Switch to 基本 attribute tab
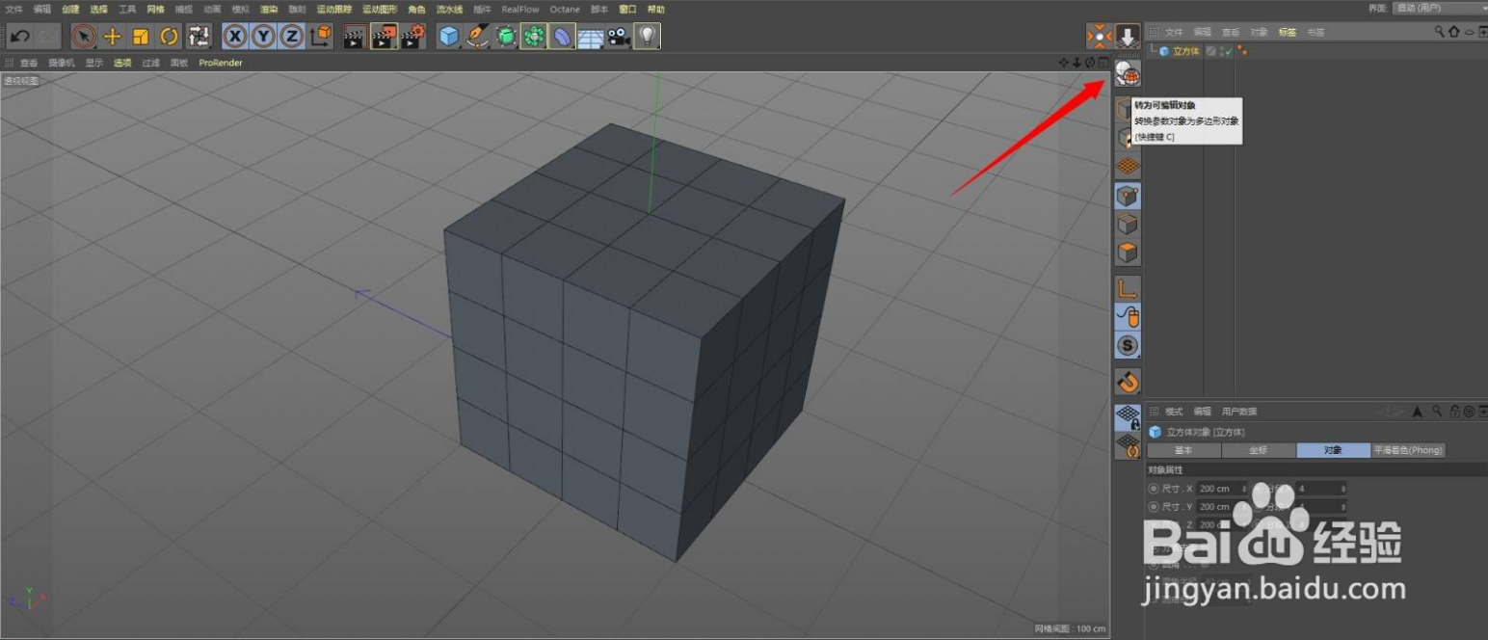This screenshot has width=1488, height=640. pyautogui.click(x=1183, y=450)
